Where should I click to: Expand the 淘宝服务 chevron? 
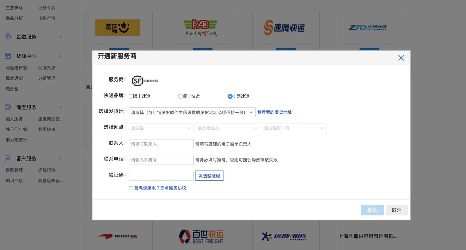tap(61, 107)
